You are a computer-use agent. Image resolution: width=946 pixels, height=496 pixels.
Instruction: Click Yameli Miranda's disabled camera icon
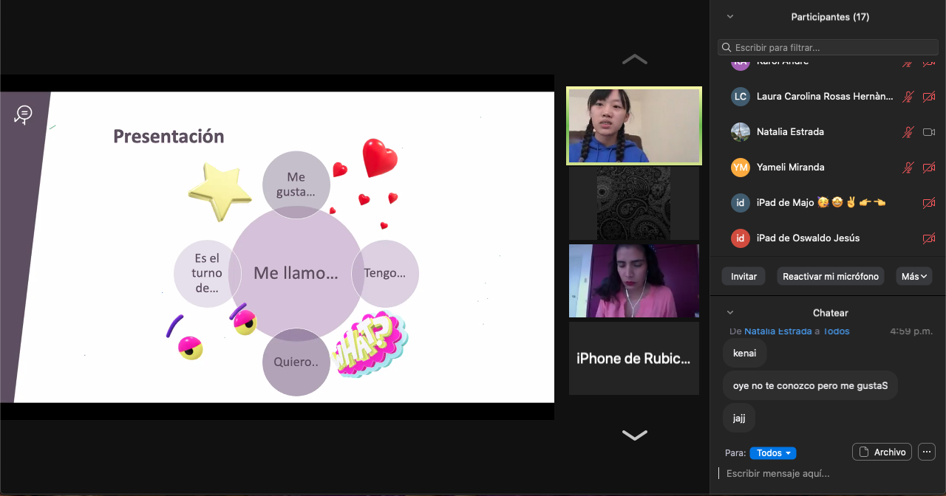coord(929,168)
